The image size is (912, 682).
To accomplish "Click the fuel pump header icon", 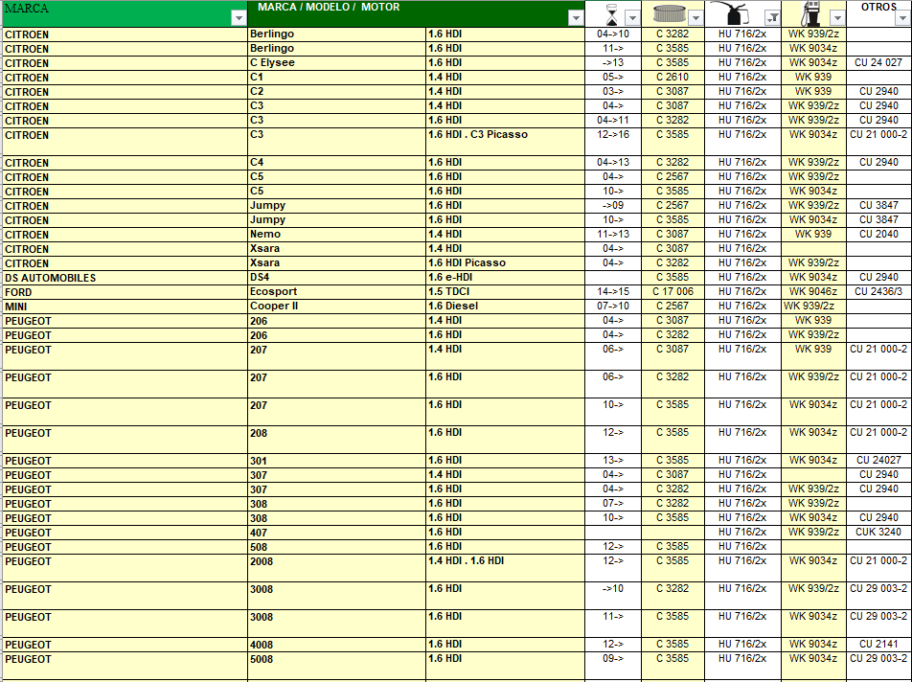I will pyautogui.click(x=810, y=13).
